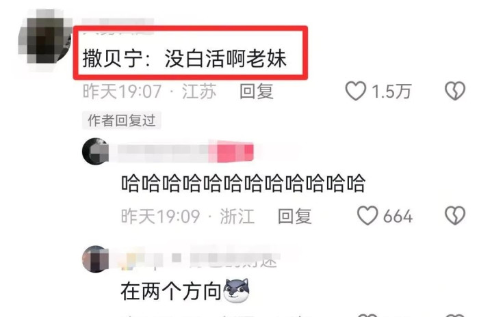The width and height of the screenshot is (492, 317).
Task: Tap the husky emoji after 在两个方向
Action: pos(236,290)
